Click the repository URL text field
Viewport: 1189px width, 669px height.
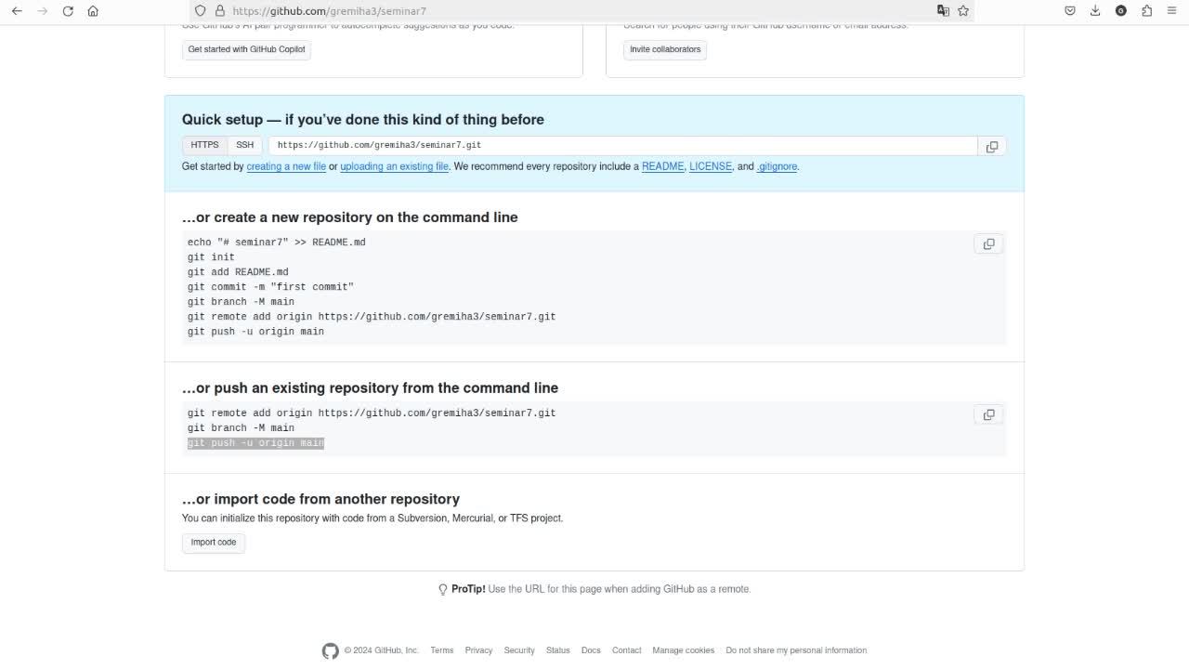[622, 146]
